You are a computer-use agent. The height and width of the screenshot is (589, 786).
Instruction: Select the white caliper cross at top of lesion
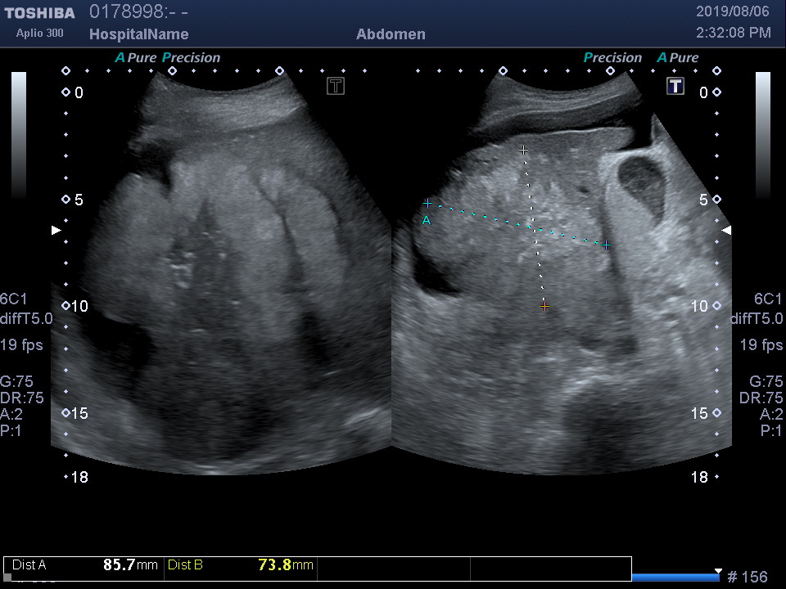point(523,150)
